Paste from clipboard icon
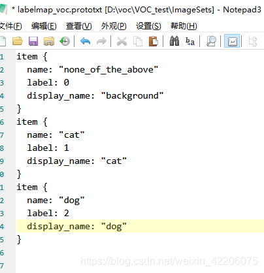The width and height of the screenshot is (264, 273). pyautogui.click(x=154, y=41)
